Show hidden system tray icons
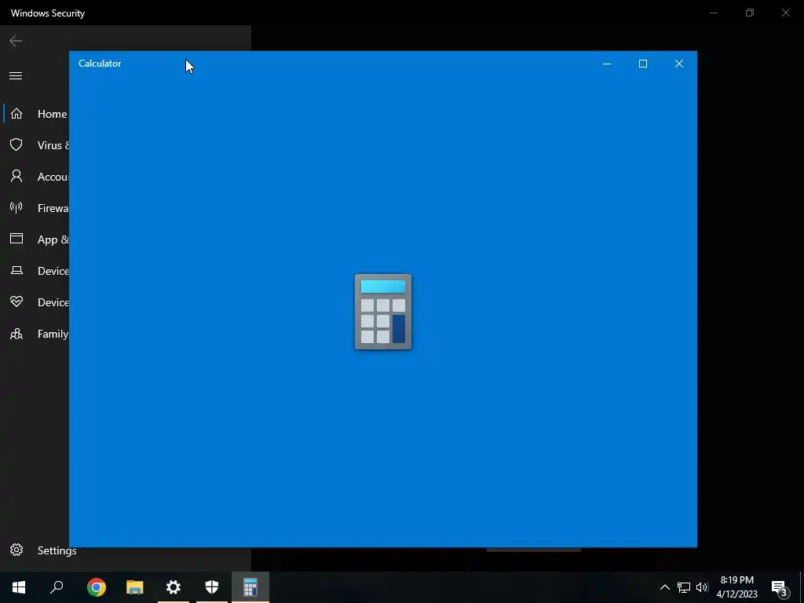Viewport: 804px width, 603px height. [664, 587]
